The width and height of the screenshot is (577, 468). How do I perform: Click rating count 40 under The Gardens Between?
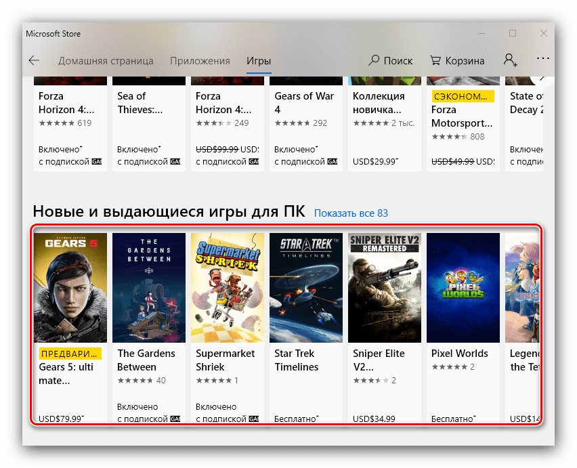coord(161,381)
